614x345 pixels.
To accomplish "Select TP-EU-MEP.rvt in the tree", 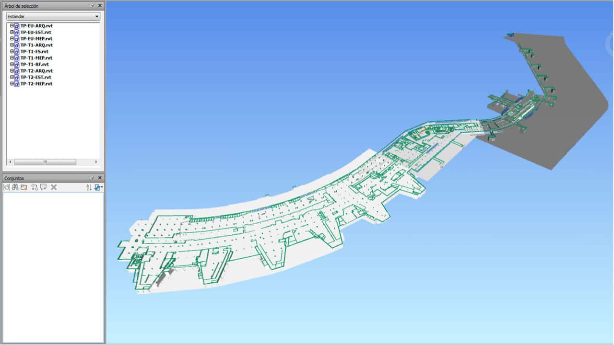I will click(36, 39).
